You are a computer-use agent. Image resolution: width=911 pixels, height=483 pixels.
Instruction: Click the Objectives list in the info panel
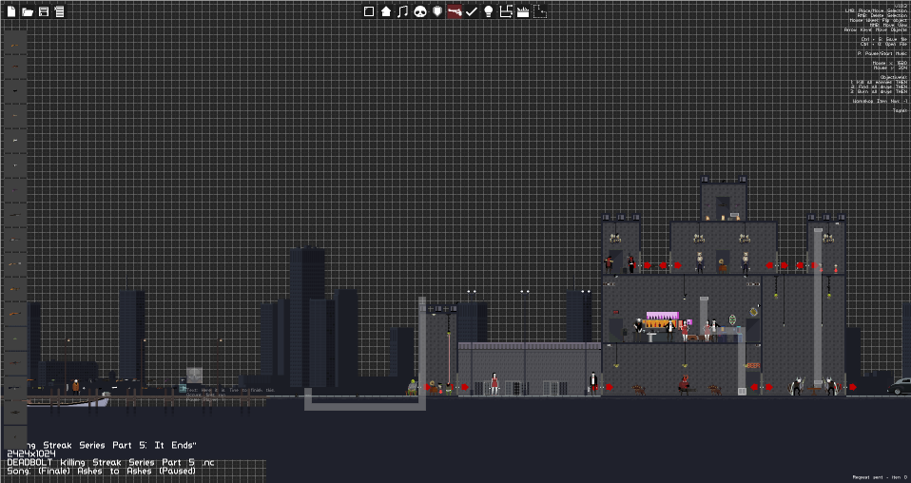coord(879,85)
